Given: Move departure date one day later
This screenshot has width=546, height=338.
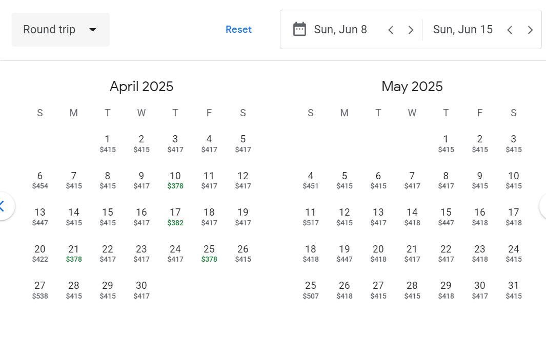Looking at the screenshot, I should pyautogui.click(x=411, y=30).
